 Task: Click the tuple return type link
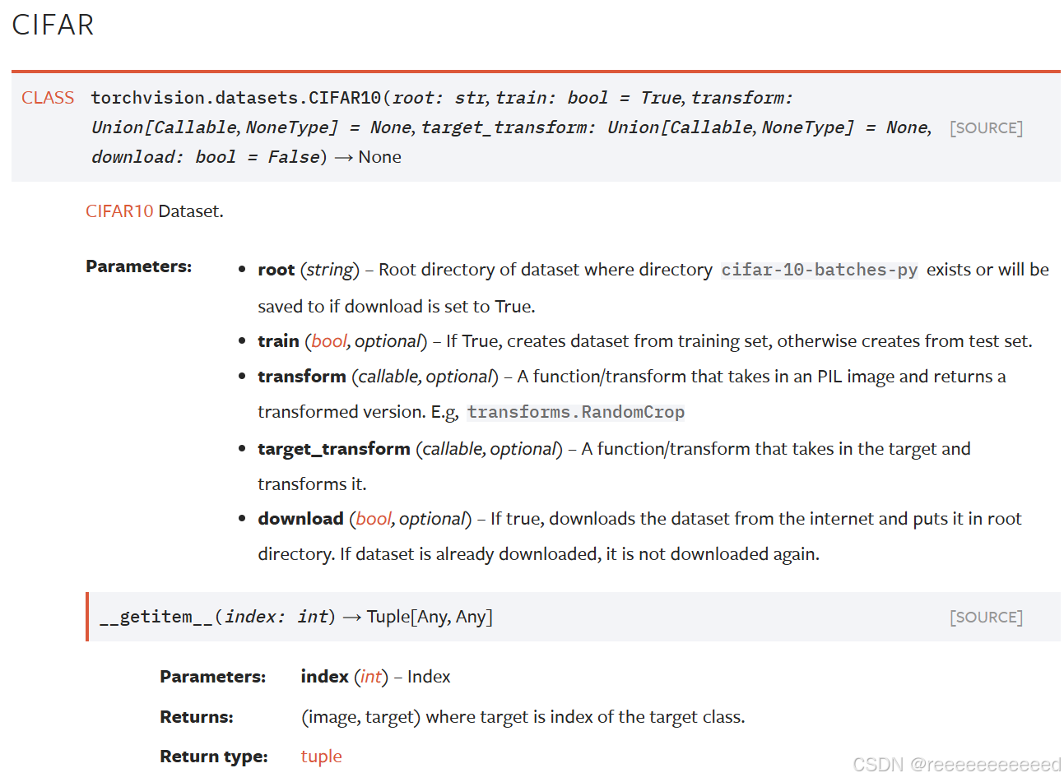click(x=321, y=756)
